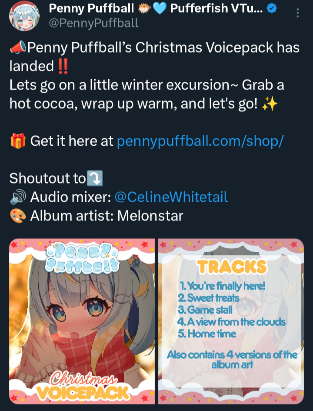Click the blue verified badge
313x411 pixels.
tap(272, 9)
